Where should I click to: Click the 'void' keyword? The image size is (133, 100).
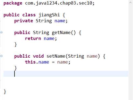(38, 56)
